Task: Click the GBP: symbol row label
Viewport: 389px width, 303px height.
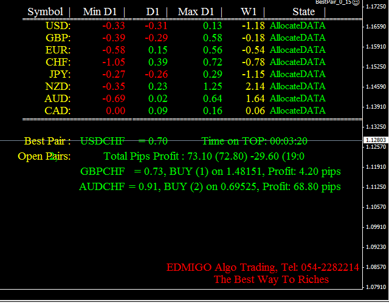Action: pyautogui.click(x=58, y=38)
